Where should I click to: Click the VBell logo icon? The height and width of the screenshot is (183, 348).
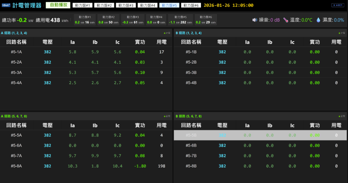coord(6,5)
